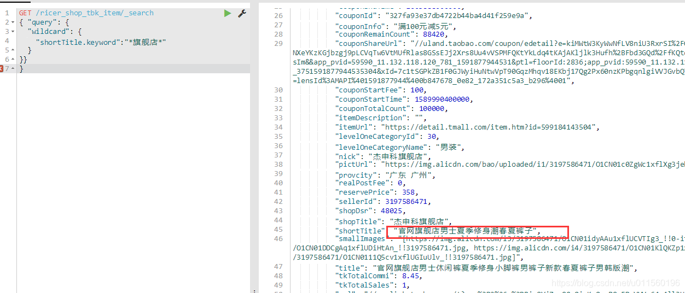Click the levelOneCategoryName value 男装
This screenshot has height=293, width=685.
click(449, 148)
